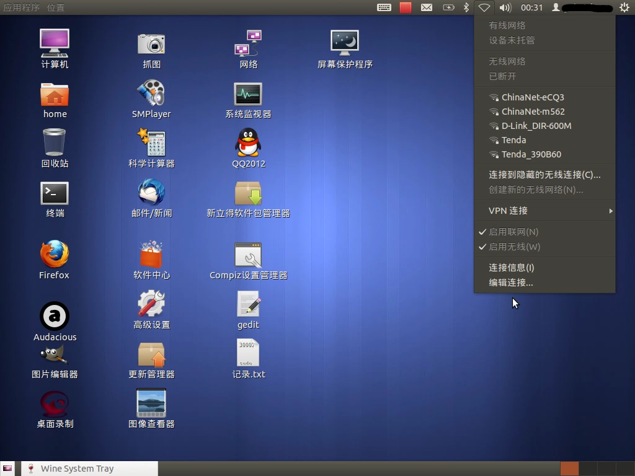Connect to ChinaNet-m562 wireless network
The width and height of the screenshot is (635, 476).
point(544,112)
